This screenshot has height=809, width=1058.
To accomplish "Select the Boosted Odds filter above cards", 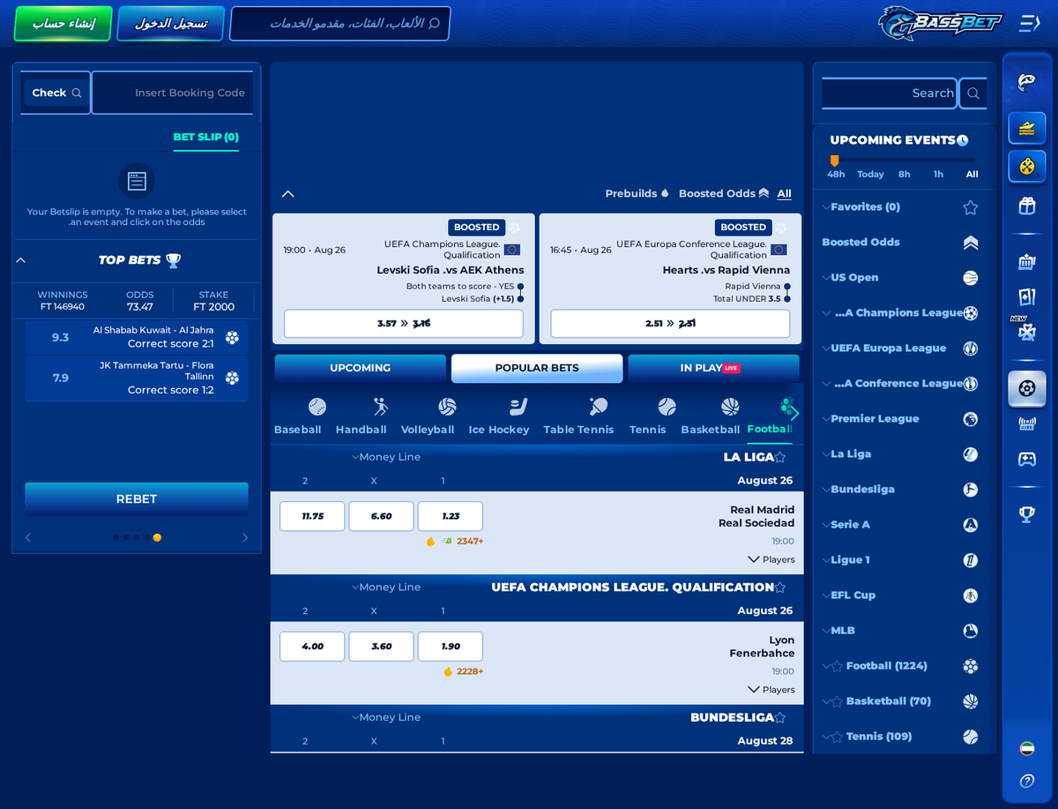I will (x=724, y=193).
